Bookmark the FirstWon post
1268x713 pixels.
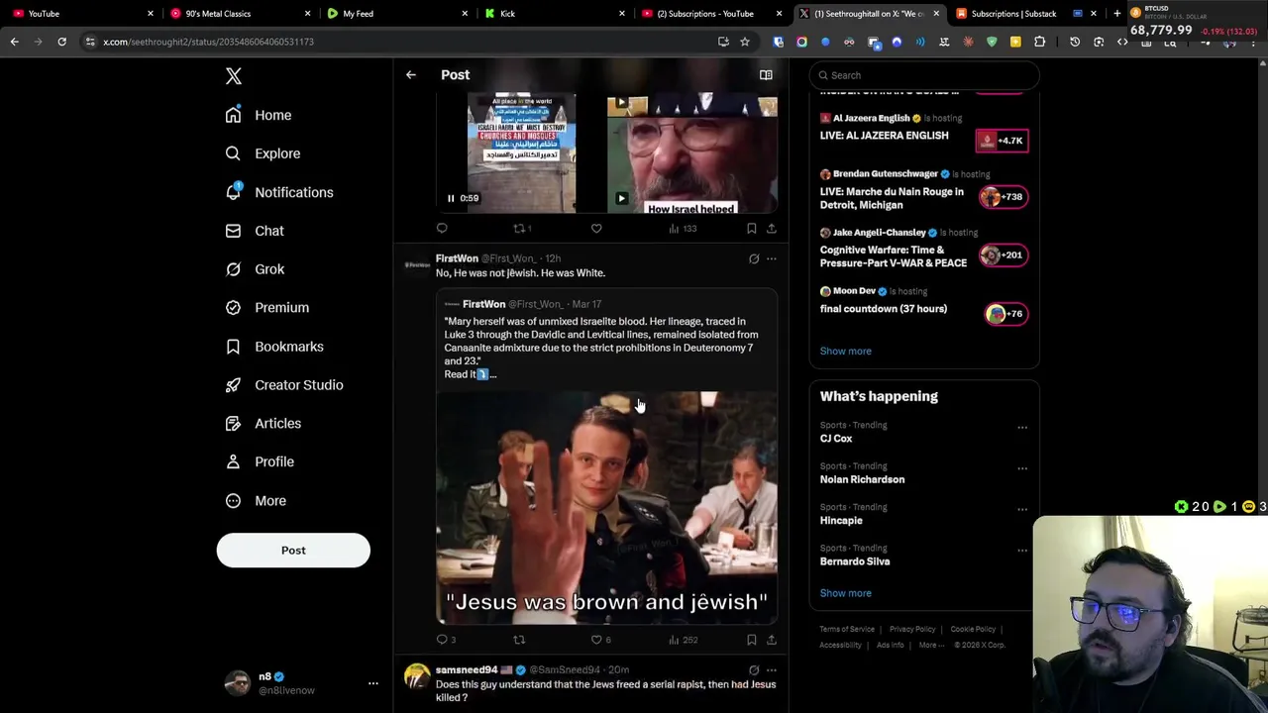pyautogui.click(x=752, y=640)
